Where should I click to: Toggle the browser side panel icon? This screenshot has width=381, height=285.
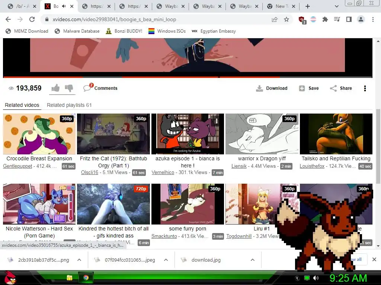pyautogui.click(x=349, y=19)
